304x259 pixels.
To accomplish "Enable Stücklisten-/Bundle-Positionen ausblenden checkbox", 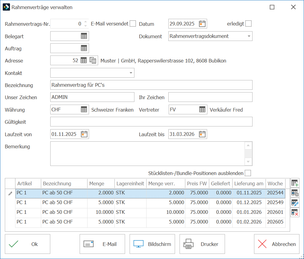I will pos(248,173).
